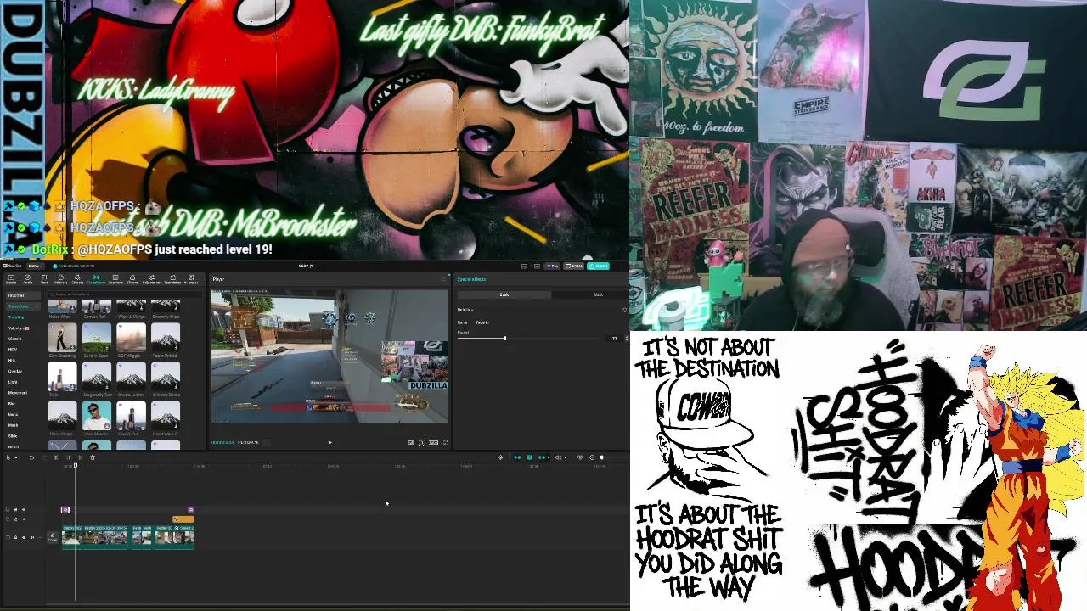Click the redo icon in timeline toolbar
The height and width of the screenshot is (611, 1087).
43,457
